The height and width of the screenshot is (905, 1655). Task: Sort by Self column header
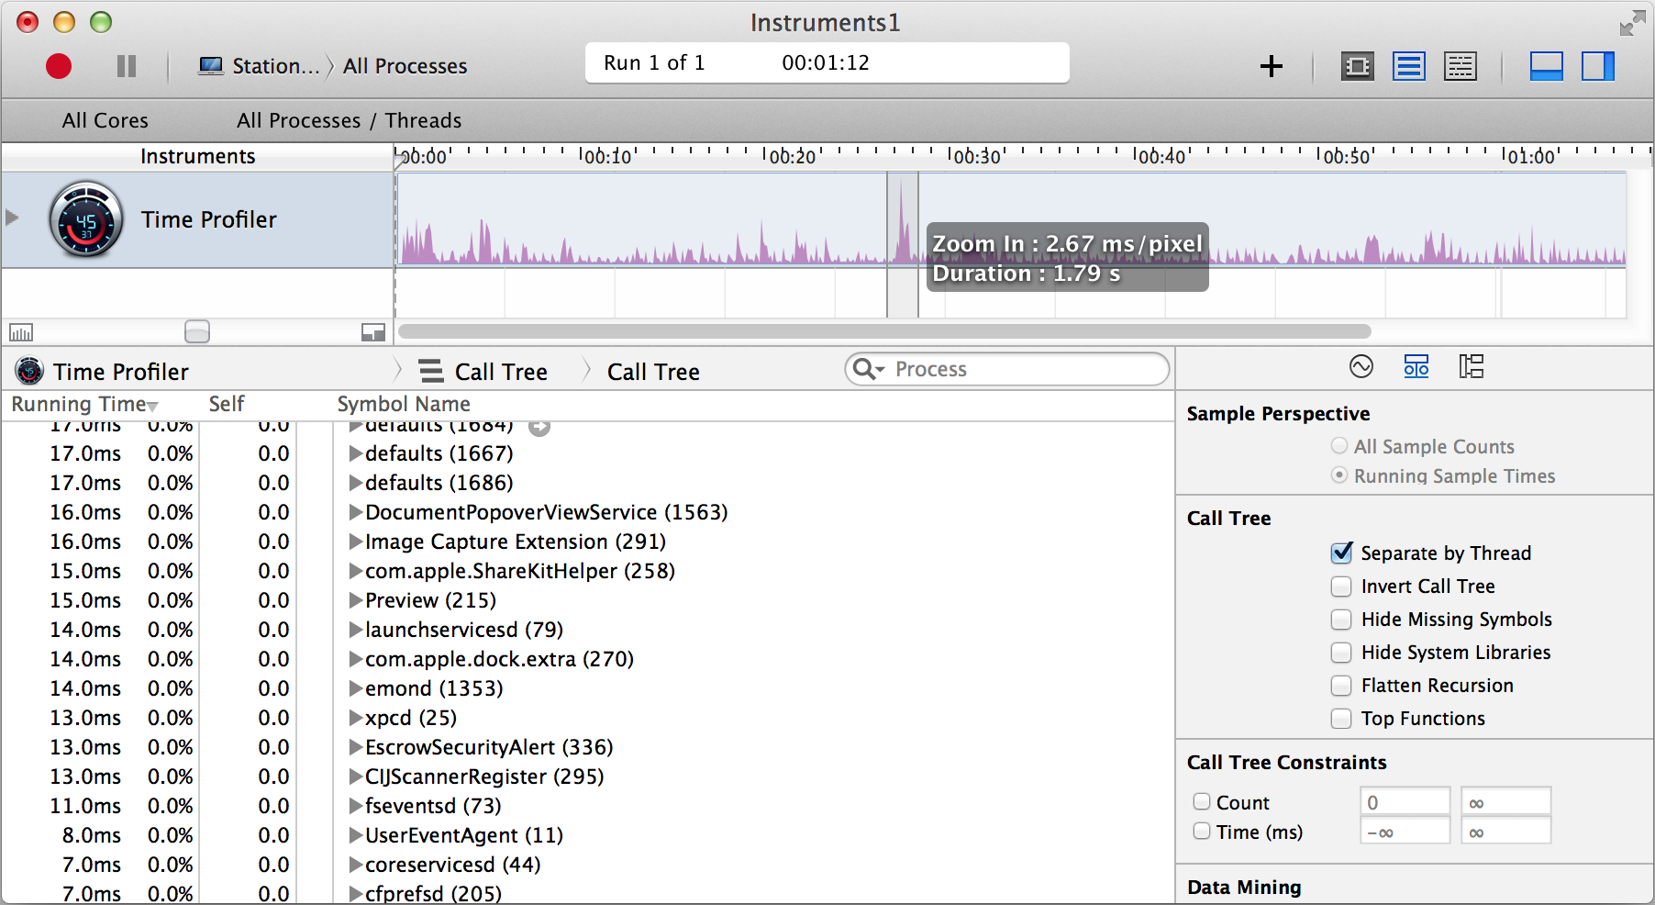pos(226,404)
